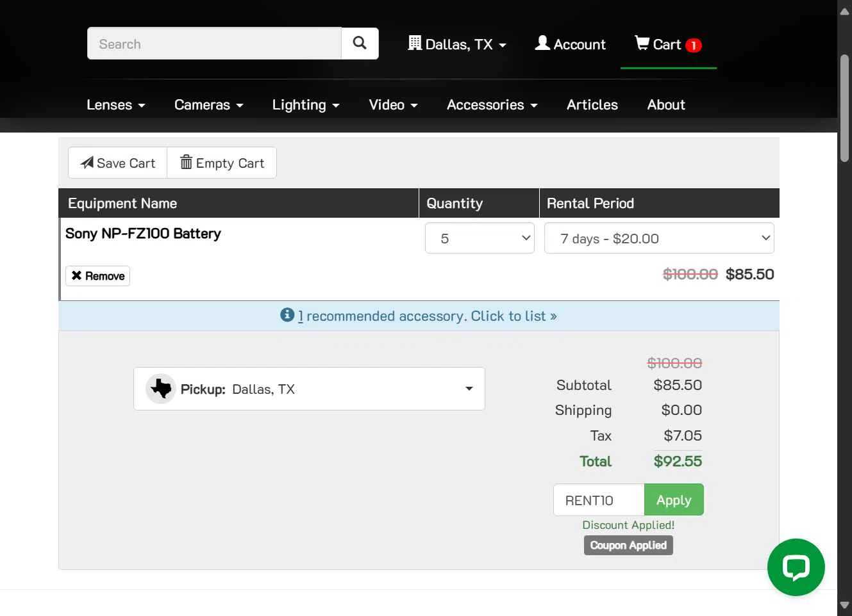Click the shopping cart icon in header
This screenshot has width=852, height=616.
pos(642,43)
